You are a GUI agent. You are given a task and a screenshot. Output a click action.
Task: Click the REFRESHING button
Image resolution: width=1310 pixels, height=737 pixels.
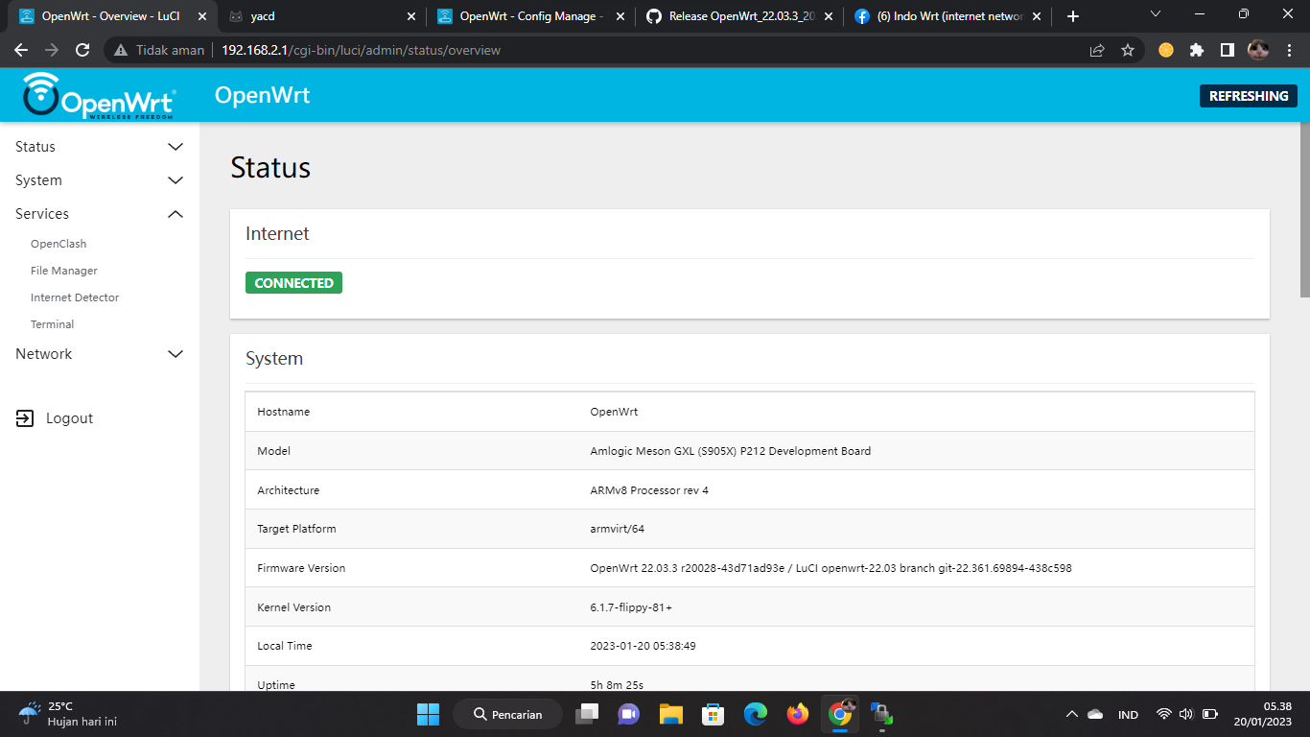tap(1248, 96)
